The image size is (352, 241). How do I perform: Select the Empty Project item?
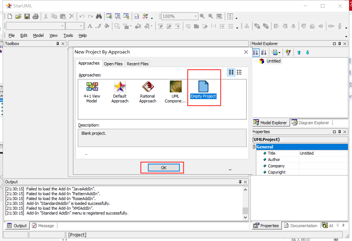coord(203,90)
